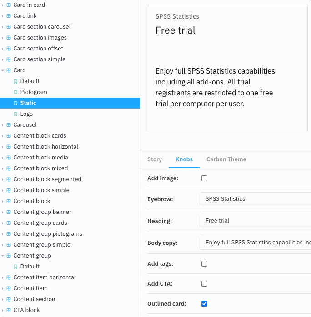Click the bookmark icon next to Logo story
Screen dimensions: 311x317
(x=15, y=114)
